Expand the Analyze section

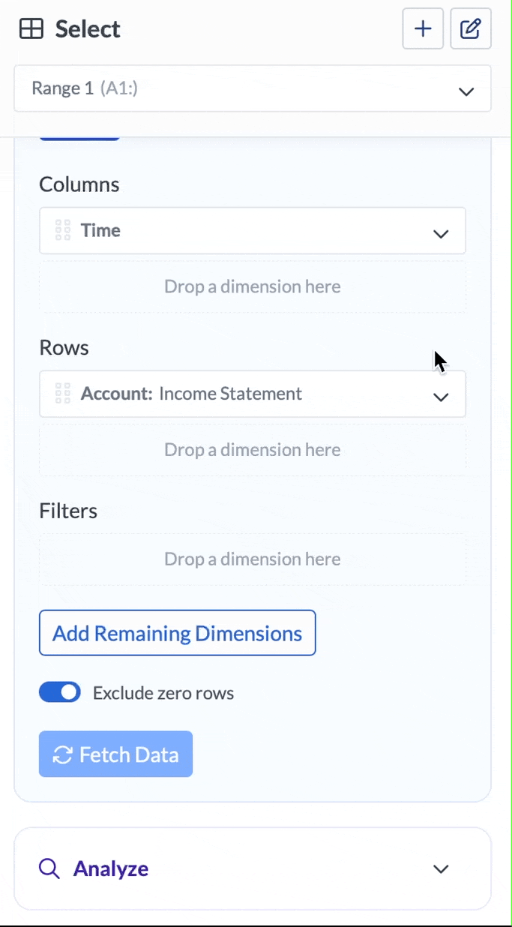pos(440,868)
